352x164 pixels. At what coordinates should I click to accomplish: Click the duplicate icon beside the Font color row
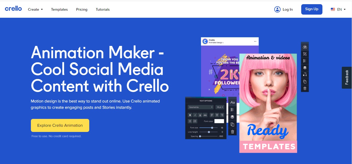(232, 125)
